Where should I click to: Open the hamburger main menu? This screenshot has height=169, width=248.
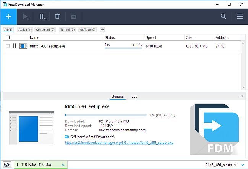click(x=240, y=16)
